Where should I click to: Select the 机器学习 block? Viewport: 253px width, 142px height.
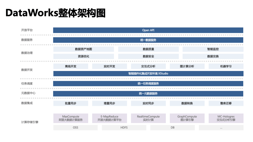click(226, 66)
